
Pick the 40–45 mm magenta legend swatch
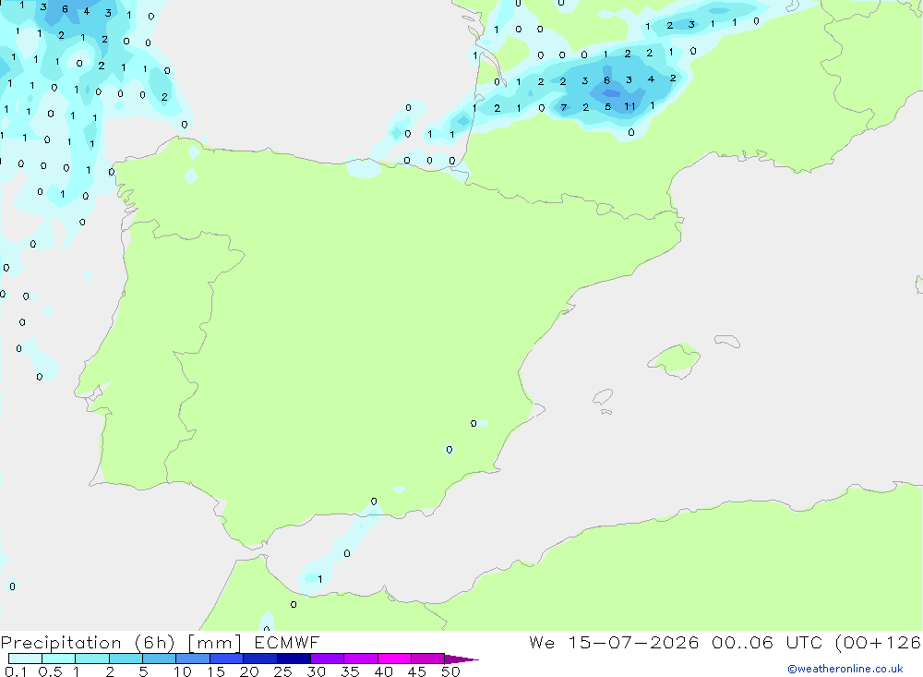(394, 659)
